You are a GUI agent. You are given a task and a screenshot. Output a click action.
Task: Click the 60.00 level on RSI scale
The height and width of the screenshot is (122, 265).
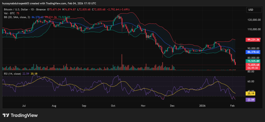click(250, 81)
